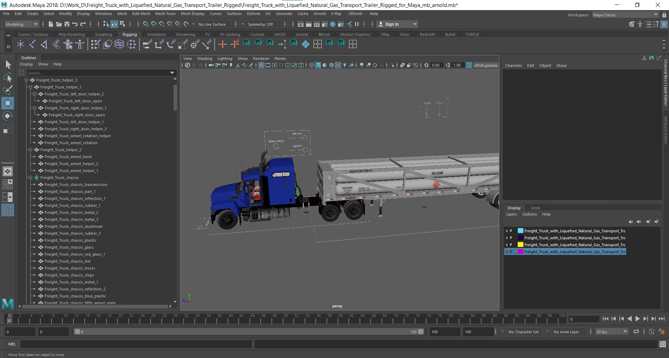Open the Symmetry Off dropdown
669x358 pixels.
263,24
